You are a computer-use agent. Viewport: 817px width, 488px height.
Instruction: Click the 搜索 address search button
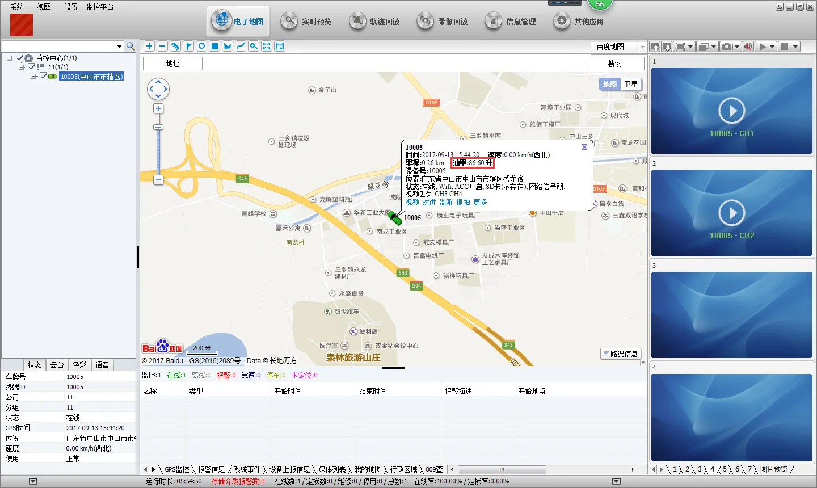[x=614, y=64]
